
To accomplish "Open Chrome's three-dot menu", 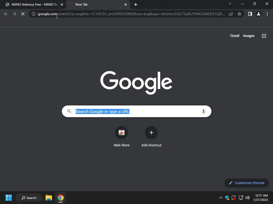I will tap(267, 14).
